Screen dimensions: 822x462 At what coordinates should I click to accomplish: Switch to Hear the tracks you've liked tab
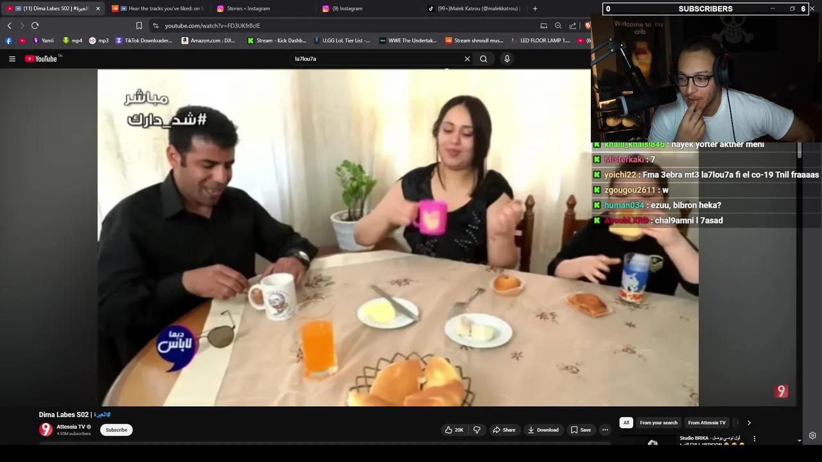[157, 8]
